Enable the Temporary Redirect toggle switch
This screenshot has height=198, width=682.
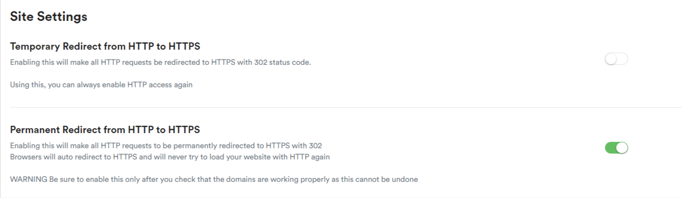coord(616,59)
